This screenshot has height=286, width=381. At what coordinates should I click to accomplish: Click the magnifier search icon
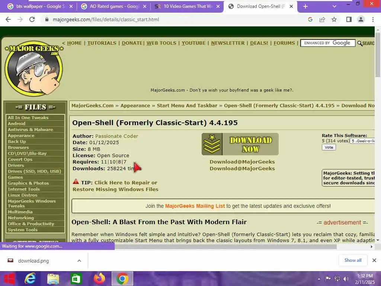[x=360, y=43]
